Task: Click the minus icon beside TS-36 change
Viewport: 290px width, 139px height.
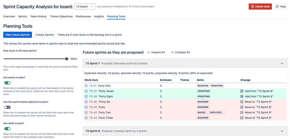Action: click(242, 102)
